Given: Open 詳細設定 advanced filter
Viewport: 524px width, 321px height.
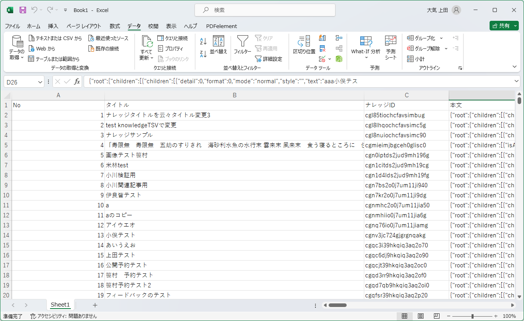Looking at the screenshot, I should (x=269, y=59).
